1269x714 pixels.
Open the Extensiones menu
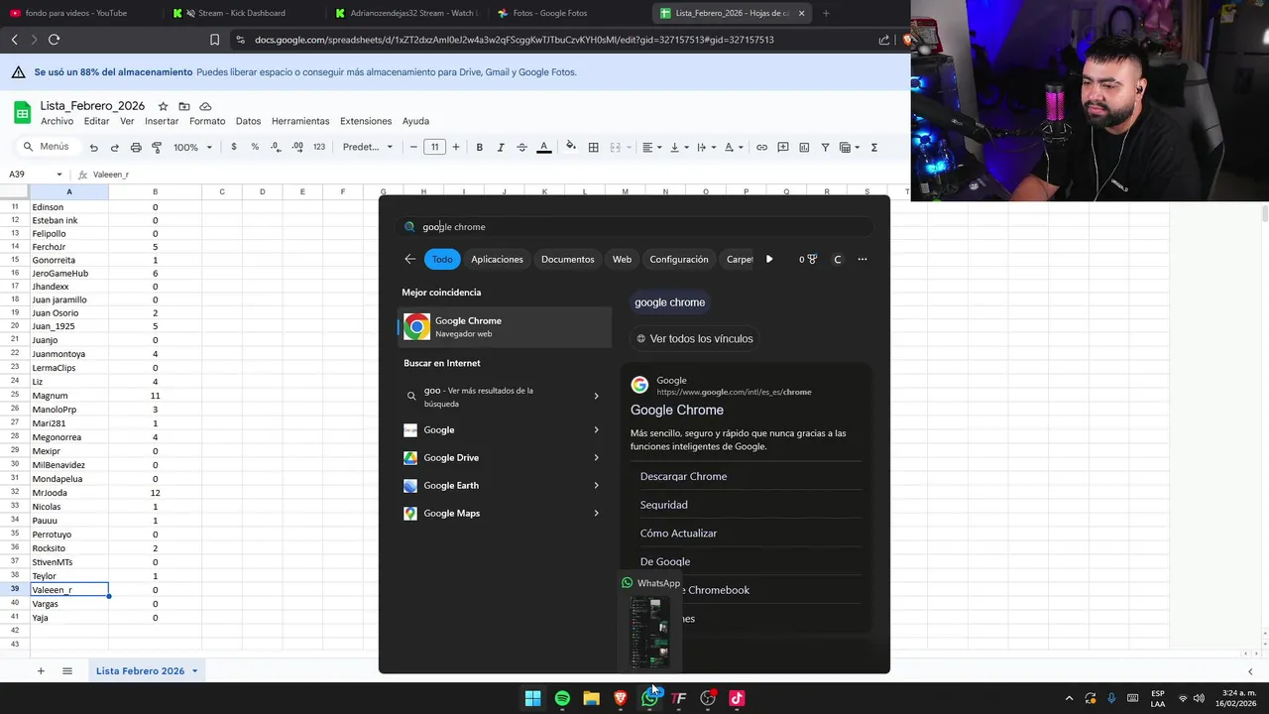(366, 121)
